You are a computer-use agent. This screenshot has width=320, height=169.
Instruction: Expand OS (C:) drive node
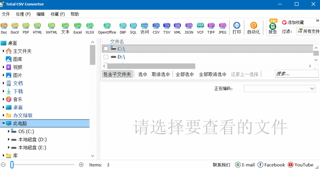[8, 131]
